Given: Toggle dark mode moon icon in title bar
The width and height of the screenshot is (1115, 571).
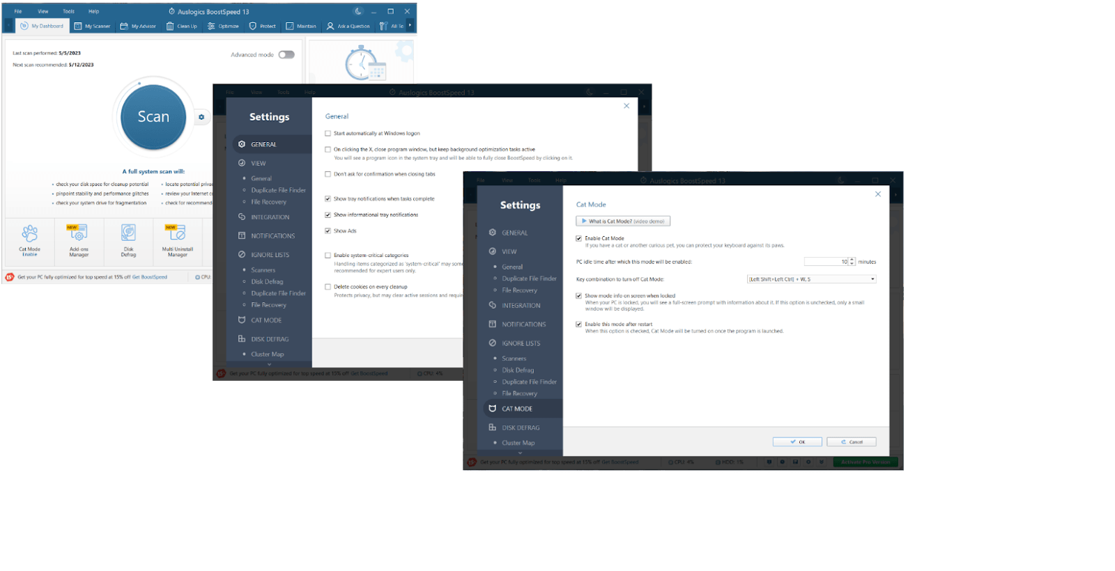Looking at the screenshot, I should point(358,11).
